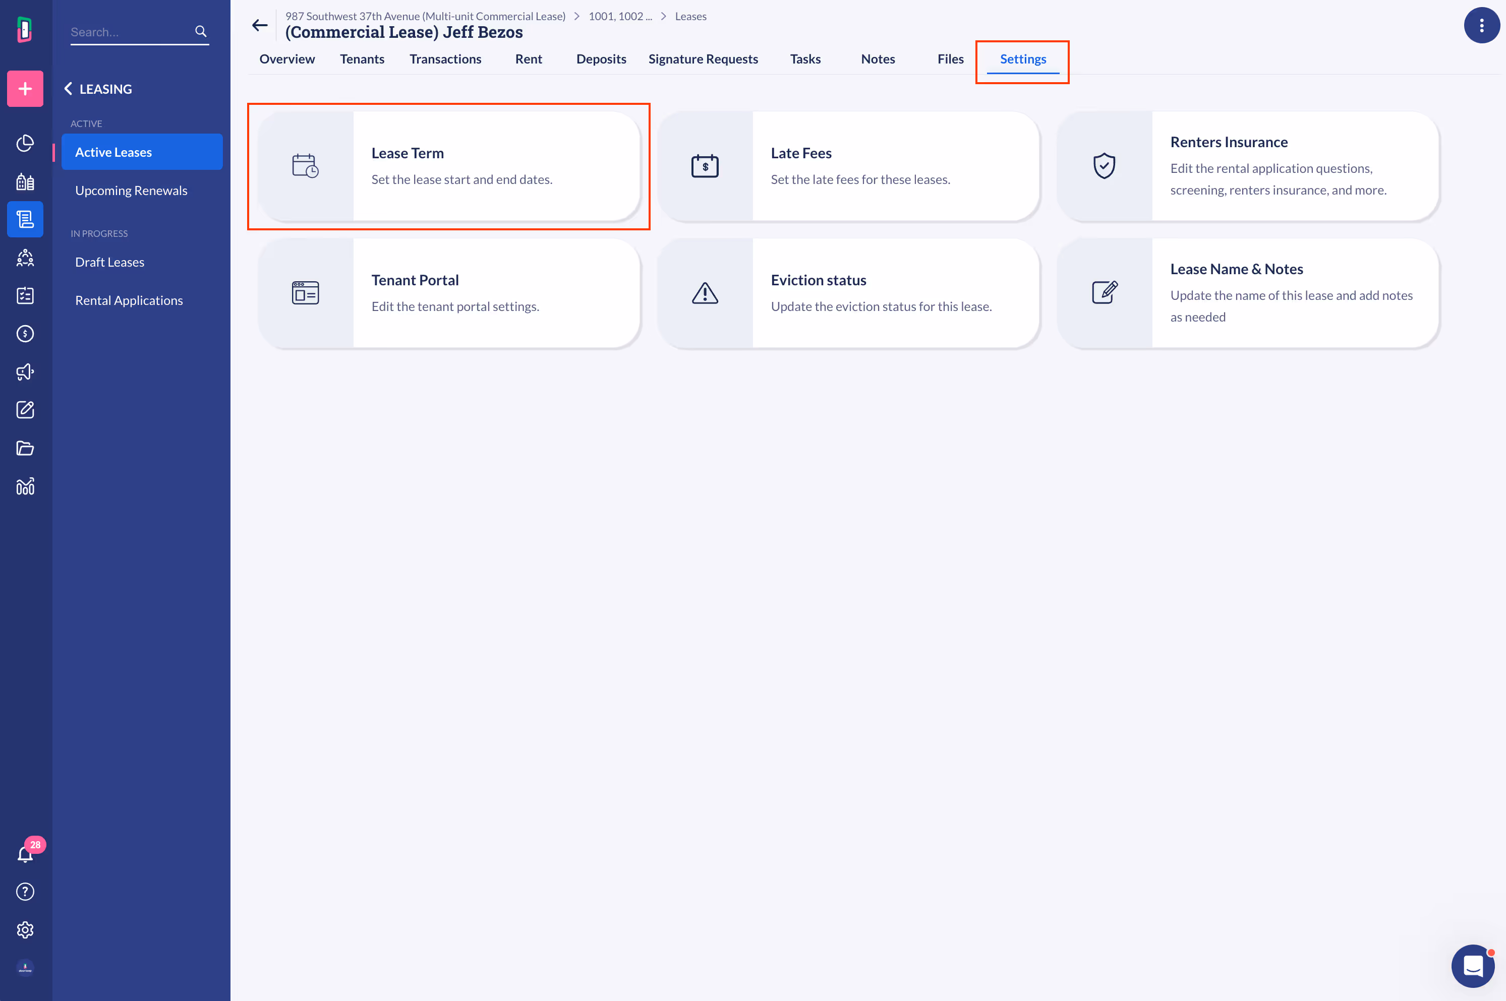Open the 987 Southwest 37th Avenue breadcrumb
Screen dimensions: 1506x1001
pyautogui.click(x=425, y=16)
